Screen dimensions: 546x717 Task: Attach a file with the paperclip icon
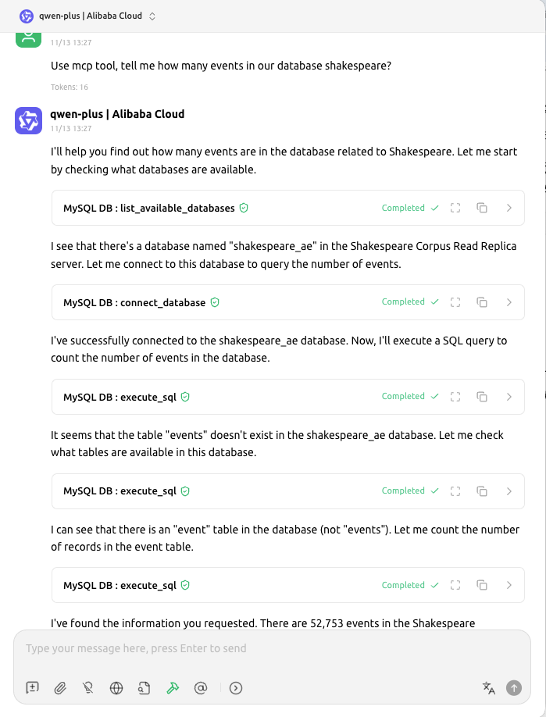60,688
